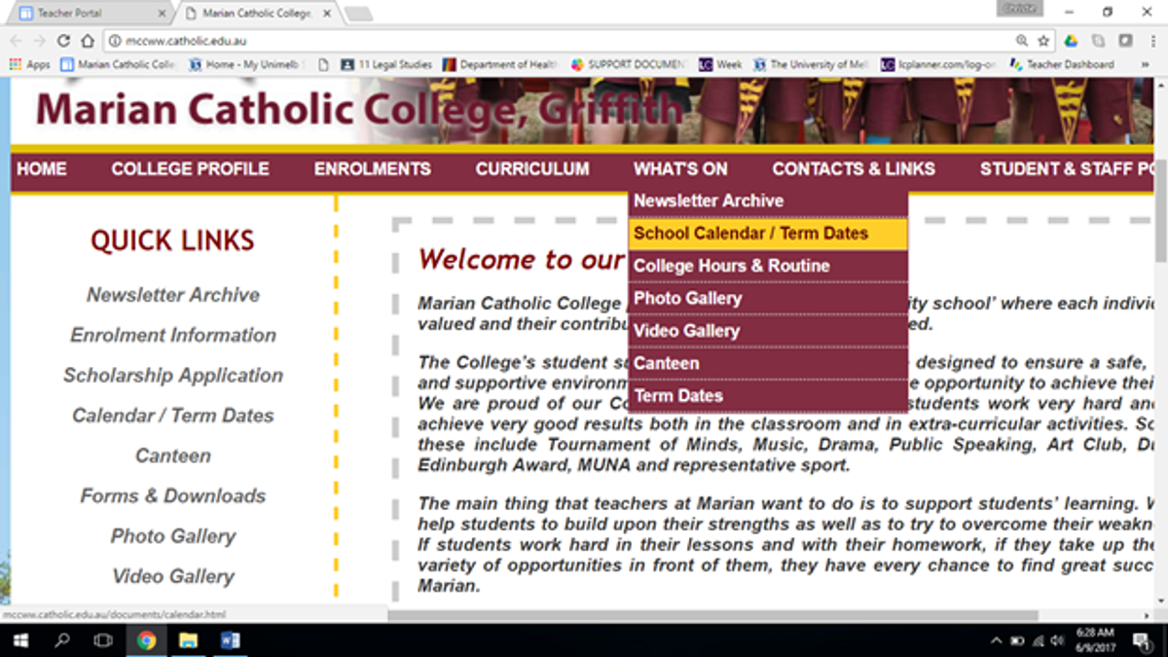Image resolution: width=1168 pixels, height=657 pixels.
Task: Open Photo Gallery from the dropdown menu
Action: [x=768, y=298]
